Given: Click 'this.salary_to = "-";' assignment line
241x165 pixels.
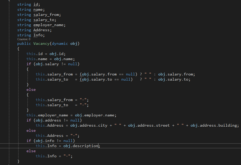Looking at the screenshot, I should (62, 105).
